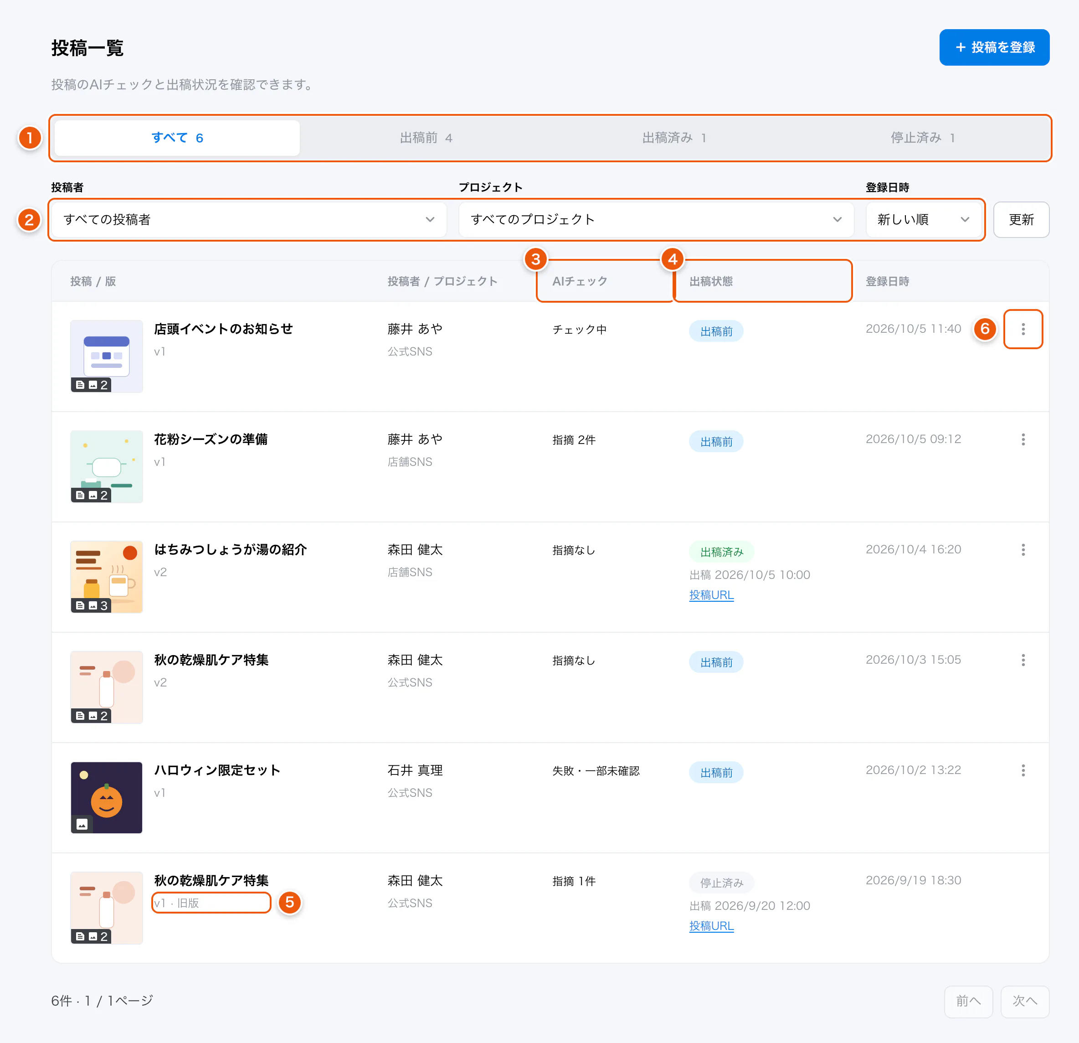Open the 店頭イベントのお知らせ thumbnail
This screenshot has width=1079, height=1043.
[107, 356]
